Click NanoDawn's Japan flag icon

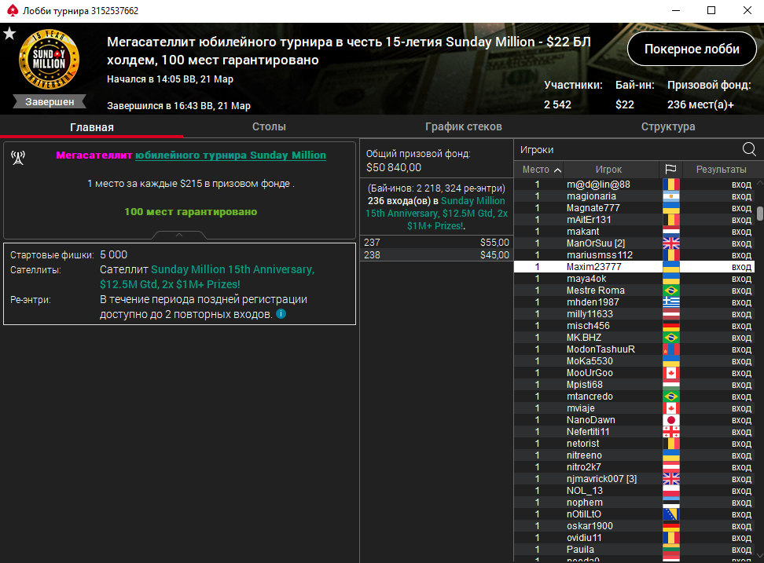point(671,420)
